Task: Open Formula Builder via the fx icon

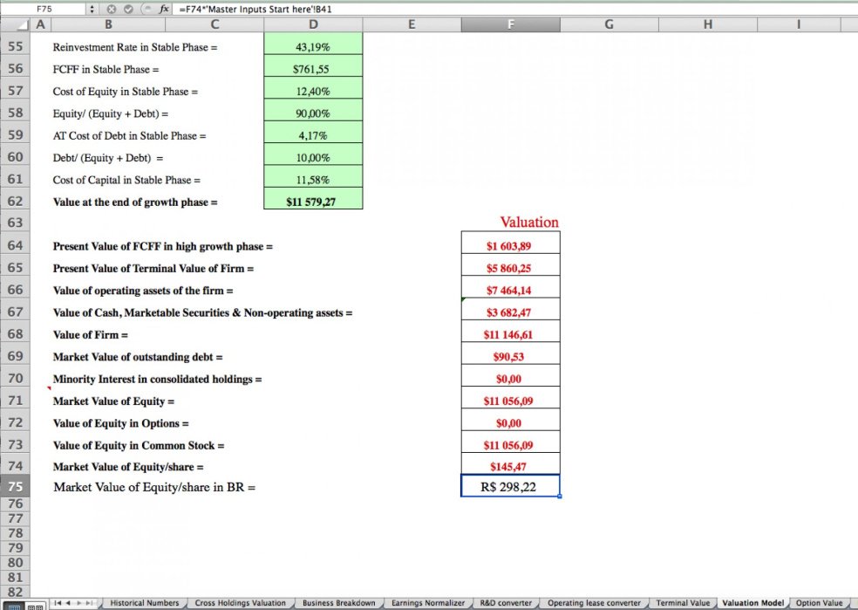Action: tap(163, 9)
